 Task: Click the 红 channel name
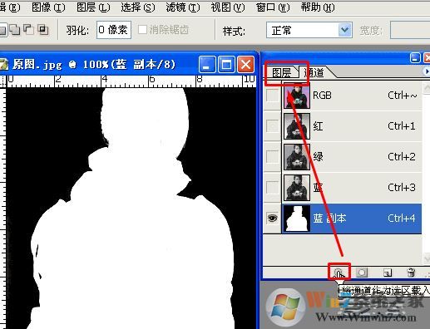(x=318, y=126)
